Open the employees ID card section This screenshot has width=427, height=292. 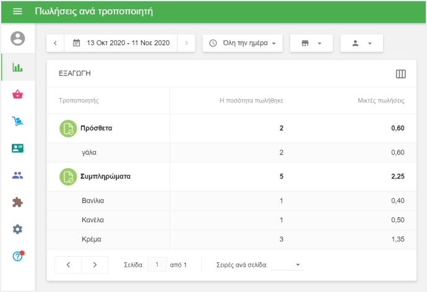pyautogui.click(x=17, y=148)
